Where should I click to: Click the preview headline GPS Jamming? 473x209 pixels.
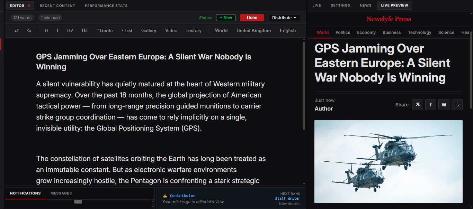point(382,63)
